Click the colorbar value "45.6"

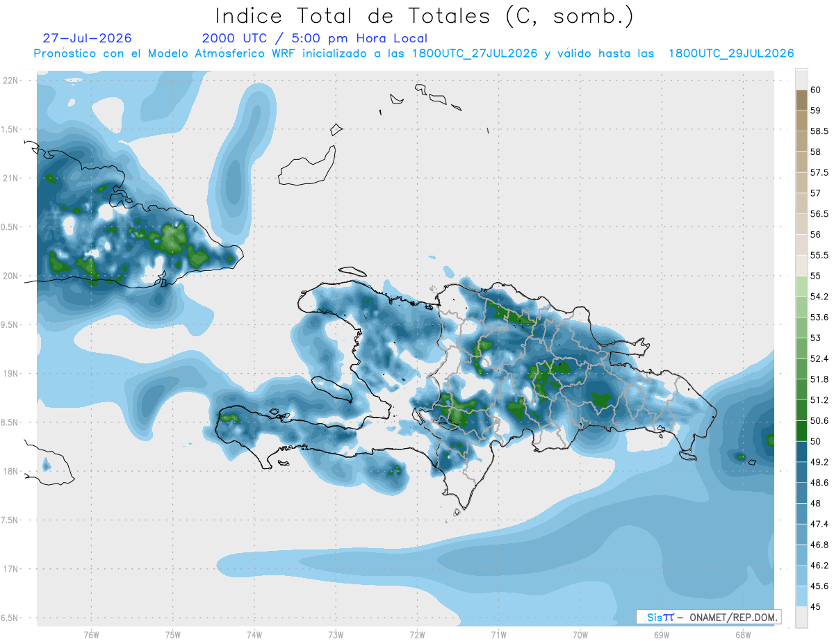[820, 586]
